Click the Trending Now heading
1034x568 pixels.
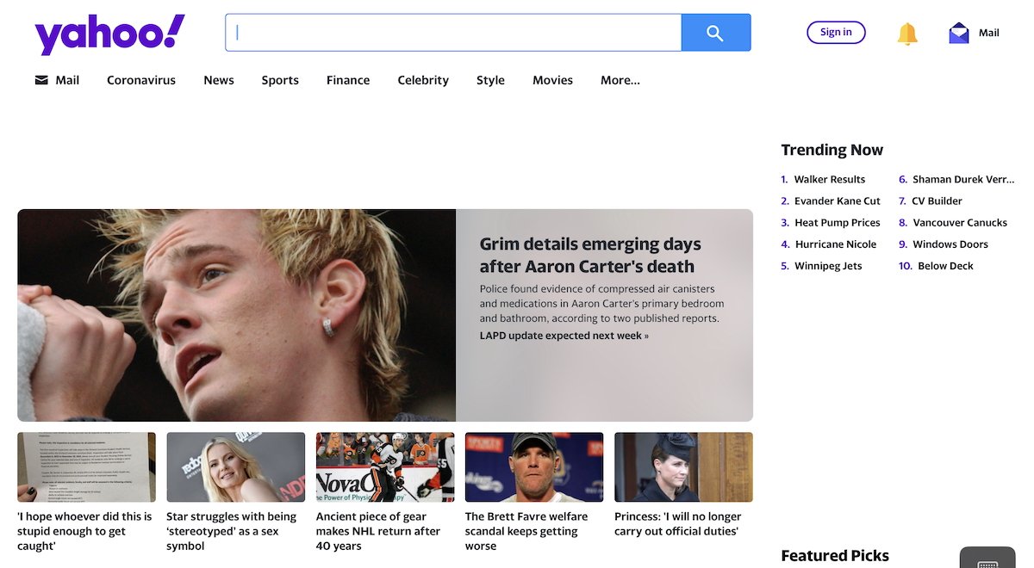tap(832, 150)
